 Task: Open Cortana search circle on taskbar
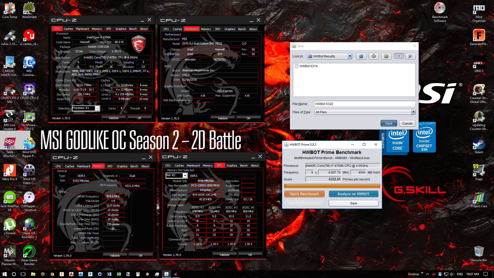(x=14, y=274)
